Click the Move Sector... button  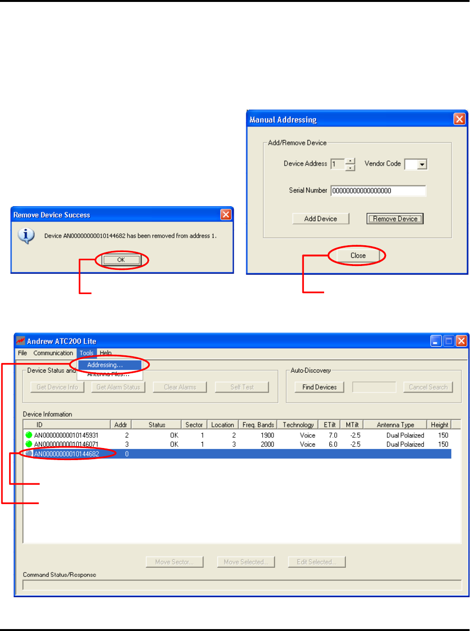click(174, 562)
